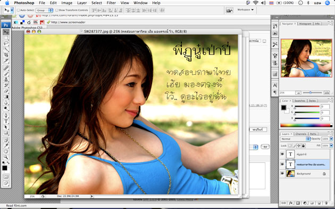Switch to the Channels tab
The width and height of the screenshot is (335, 209).
[301, 134]
